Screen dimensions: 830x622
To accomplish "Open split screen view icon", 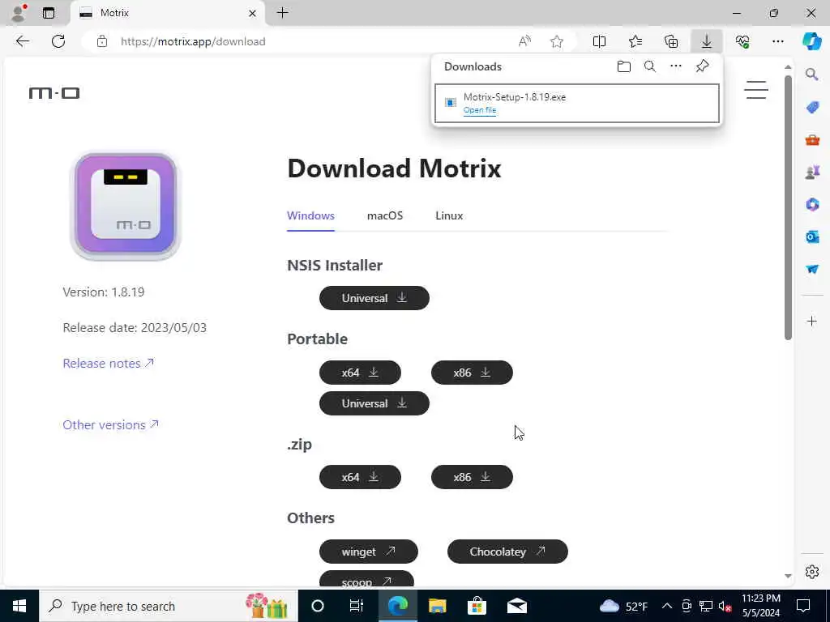I will 599,41.
